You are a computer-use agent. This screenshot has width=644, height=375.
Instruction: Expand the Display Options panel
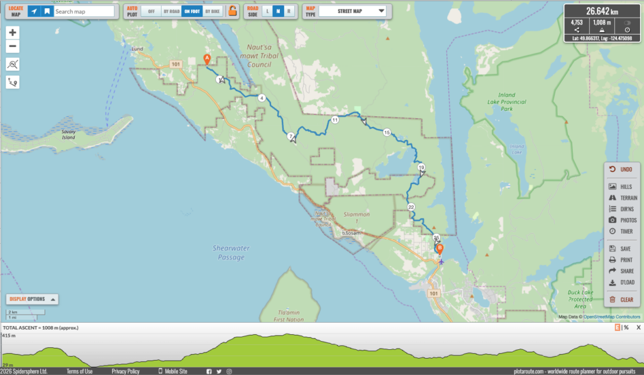point(32,299)
